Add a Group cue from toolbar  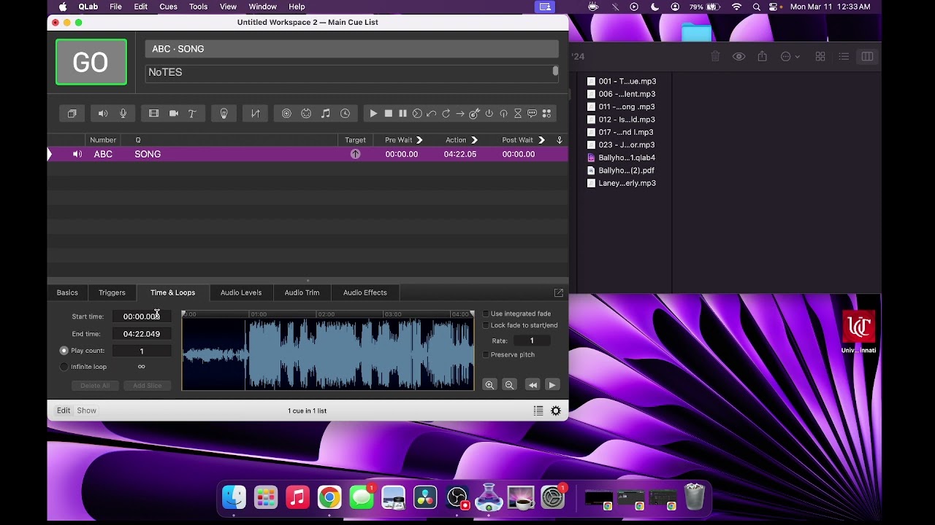click(x=72, y=114)
